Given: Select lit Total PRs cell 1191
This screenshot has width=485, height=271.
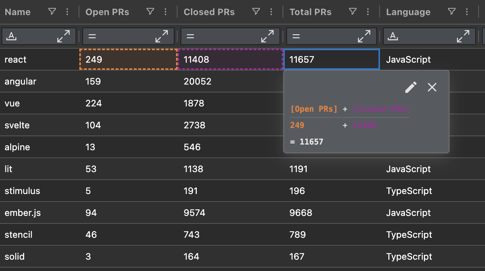Looking at the screenshot, I should point(331,169).
